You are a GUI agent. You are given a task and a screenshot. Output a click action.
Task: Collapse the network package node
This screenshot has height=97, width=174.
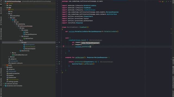[20, 36]
